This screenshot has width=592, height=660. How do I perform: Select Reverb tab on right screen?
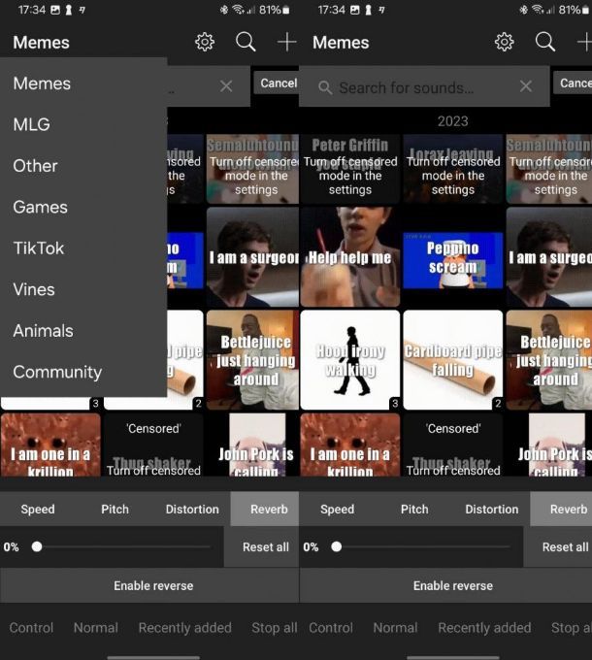(x=561, y=509)
